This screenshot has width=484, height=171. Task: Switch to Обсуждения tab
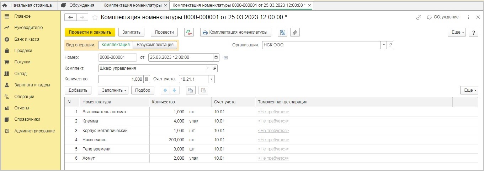tap(79, 5)
